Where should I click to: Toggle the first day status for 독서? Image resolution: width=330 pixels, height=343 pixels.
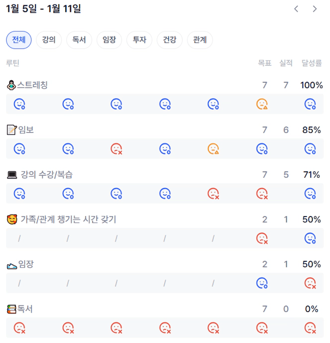pyautogui.click(x=20, y=328)
